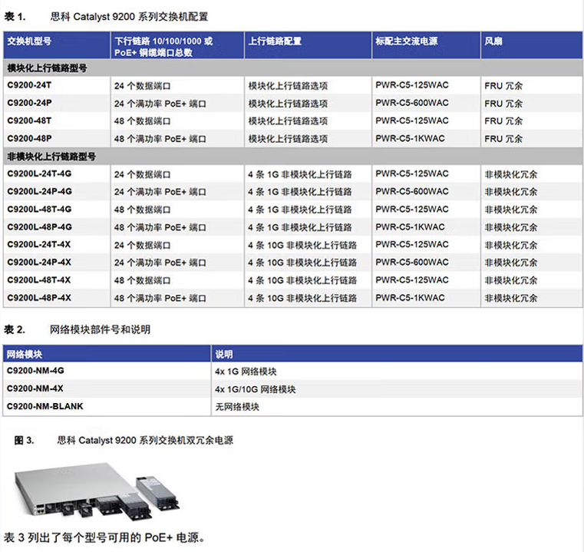Click the C9200L-48P-4X model cell
The height and width of the screenshot is (552, 584).
tap(39, 297)
